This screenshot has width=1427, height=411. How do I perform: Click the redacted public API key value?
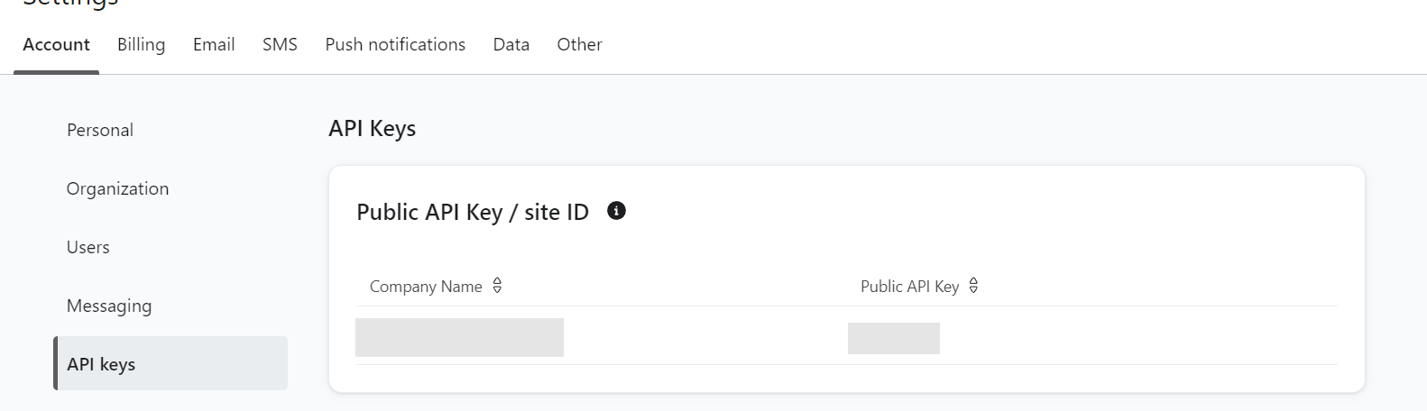(x=893, y=338)
